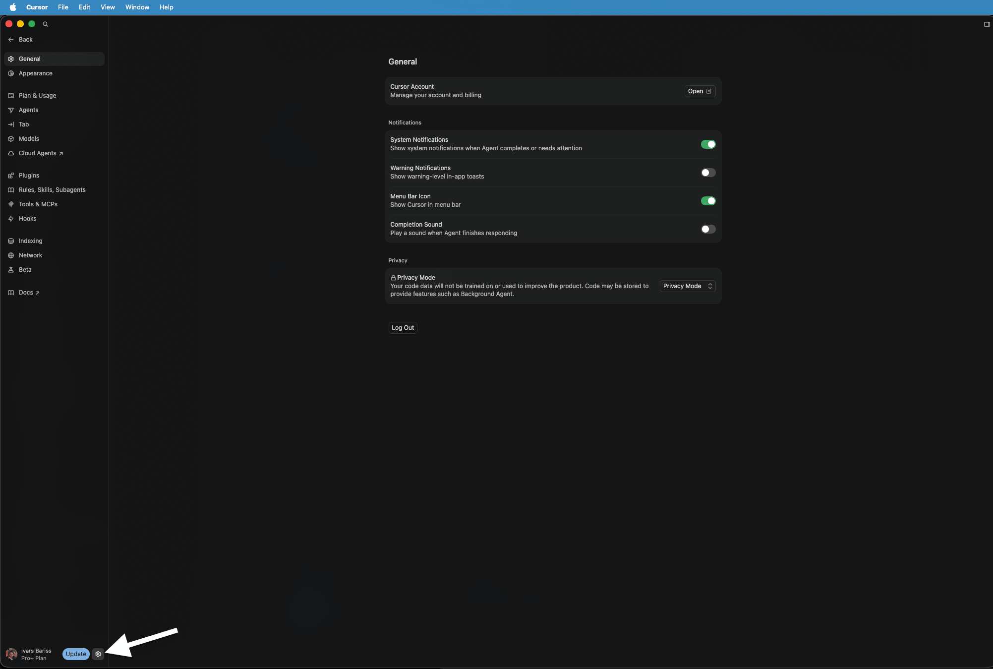This screenshot has height=669, width=993.
Task: Click the Back arrow icon
Action: point(11,40)
